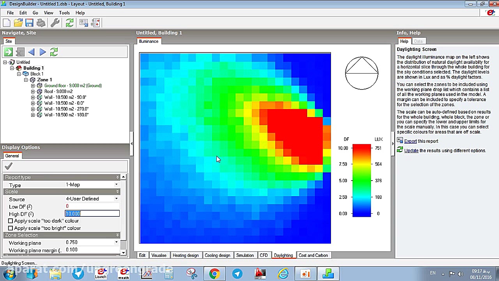Expand the Ground floor tree node

[33, 86]
